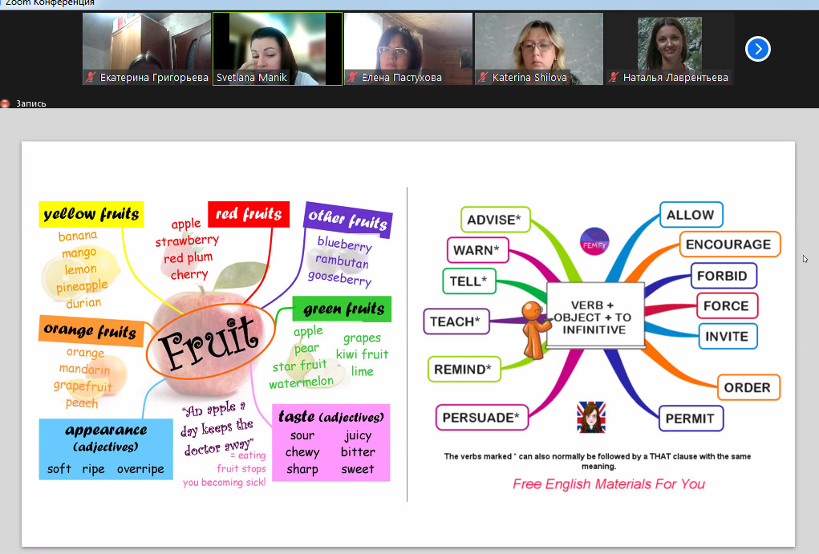Click muted mic icon for Екатерина Григорьева
The image size is (819, 554).
(92, 78)
